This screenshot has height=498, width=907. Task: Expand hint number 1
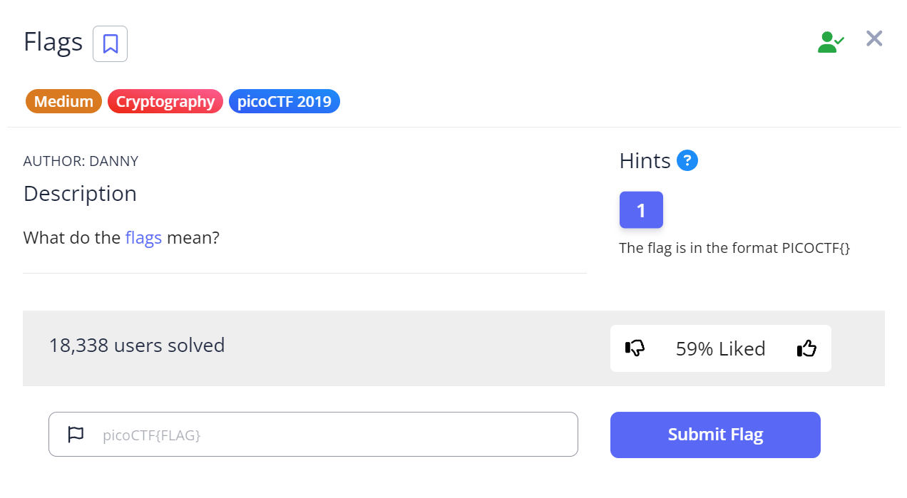[x=641, y=210]
